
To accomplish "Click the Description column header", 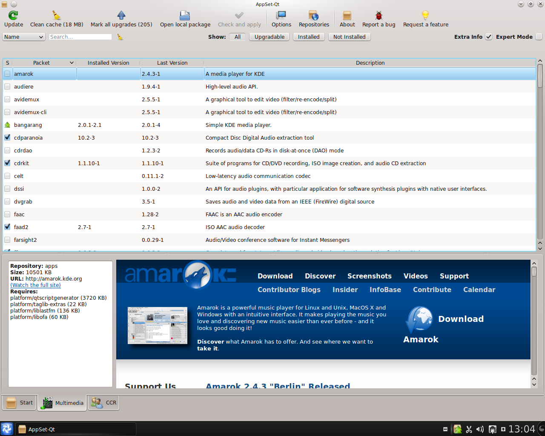I will pyautogui.click(x=370, y=63).
